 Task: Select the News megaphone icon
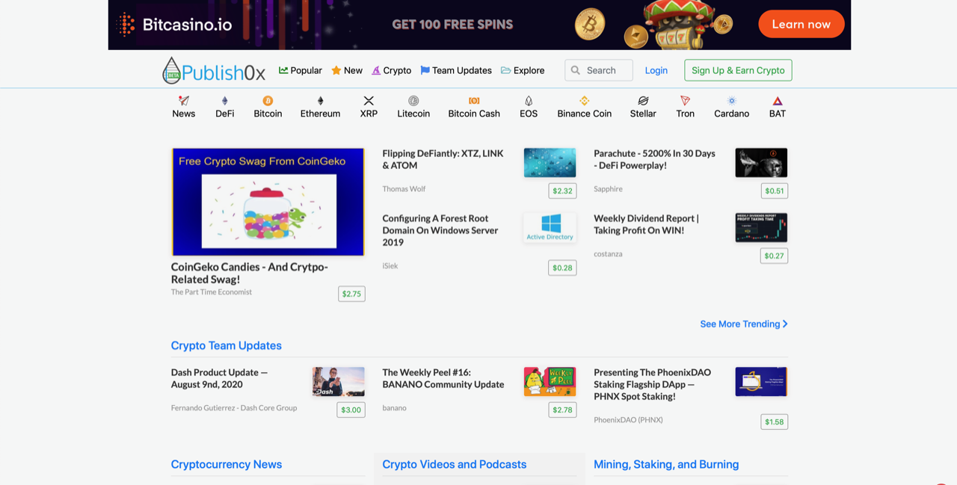[x=184, y=100]
